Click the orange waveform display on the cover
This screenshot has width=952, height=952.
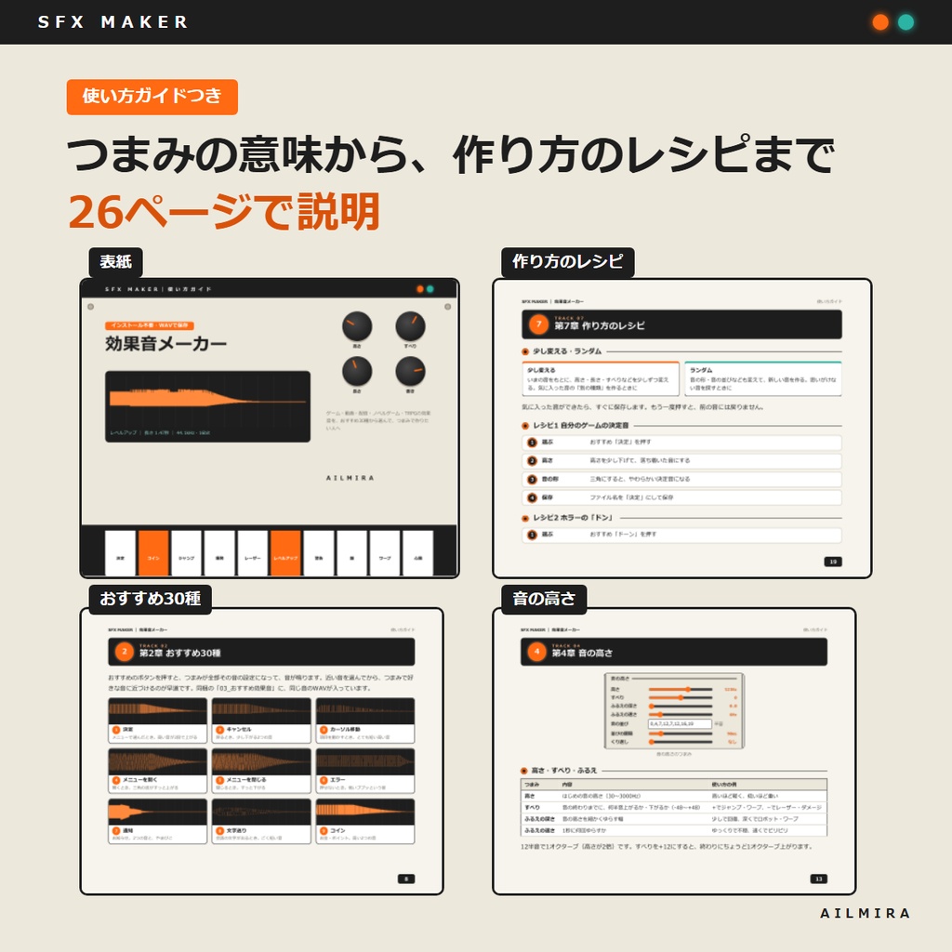coord(207,406)
